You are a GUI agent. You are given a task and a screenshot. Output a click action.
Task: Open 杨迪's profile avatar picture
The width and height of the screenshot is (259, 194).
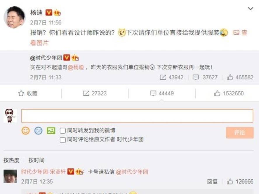click(x=15, y=17)
